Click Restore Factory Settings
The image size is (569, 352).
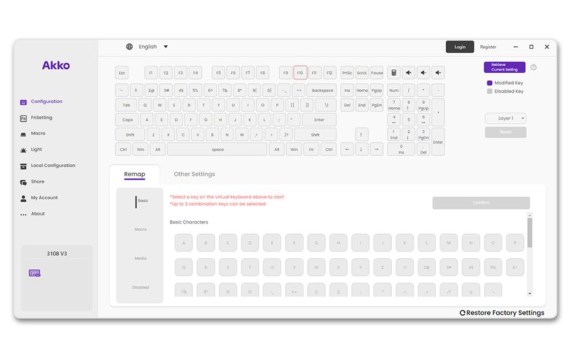coord(502,313)
